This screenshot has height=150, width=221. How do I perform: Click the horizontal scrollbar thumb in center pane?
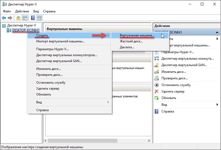(x=83, y=141)
